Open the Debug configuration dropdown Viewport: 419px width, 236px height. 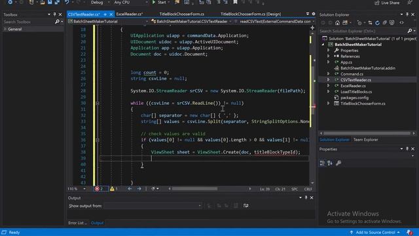click(x=100, y=2)
